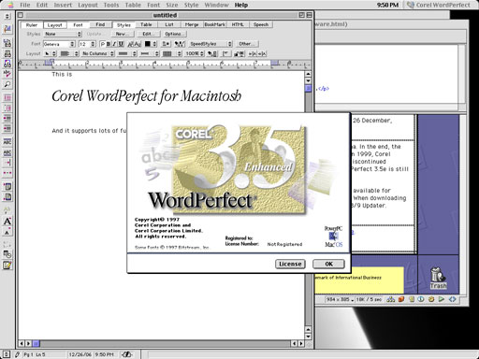Open the text alignment dropdown in Layout bar
This screenshot has height=359, width=479.
tap(69, 53)
